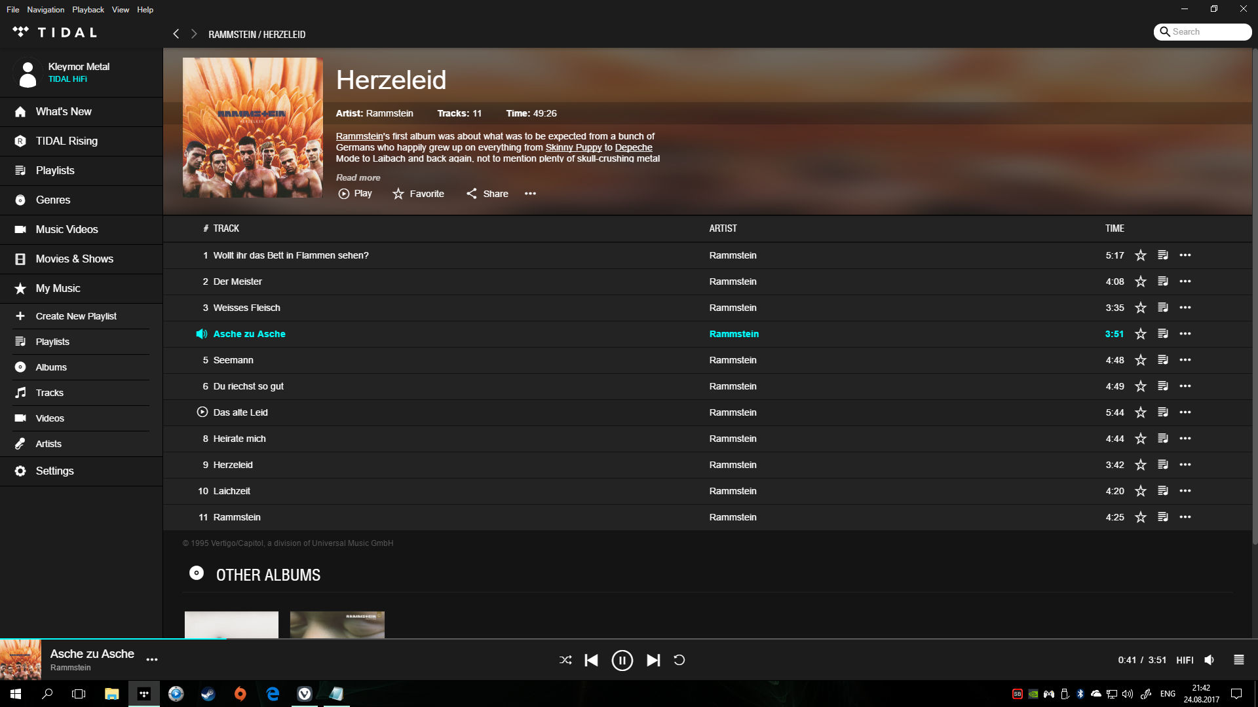Open Artists under My Music

[x=81, y=444]
